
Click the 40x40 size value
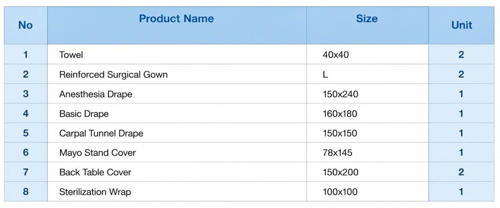click(336, 55)
